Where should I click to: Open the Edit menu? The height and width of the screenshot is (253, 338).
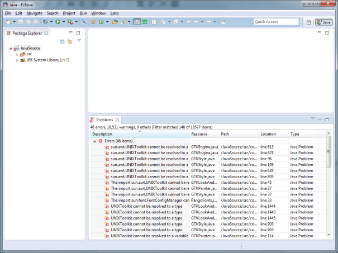(x=18, y=13)
